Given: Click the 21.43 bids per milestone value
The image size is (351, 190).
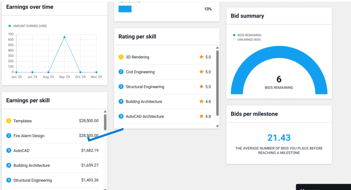Looking at the screenshot, I should [279, 138].
